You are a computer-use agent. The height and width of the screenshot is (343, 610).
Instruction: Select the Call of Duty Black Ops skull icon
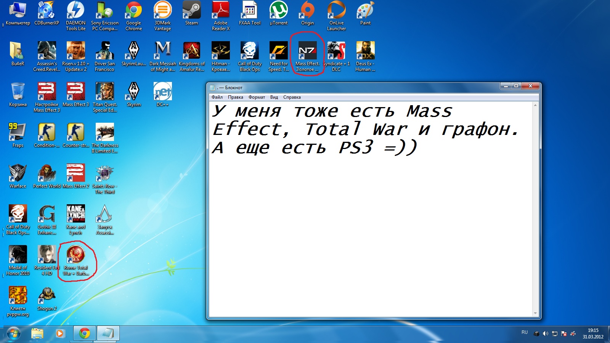tap(249, 56)
